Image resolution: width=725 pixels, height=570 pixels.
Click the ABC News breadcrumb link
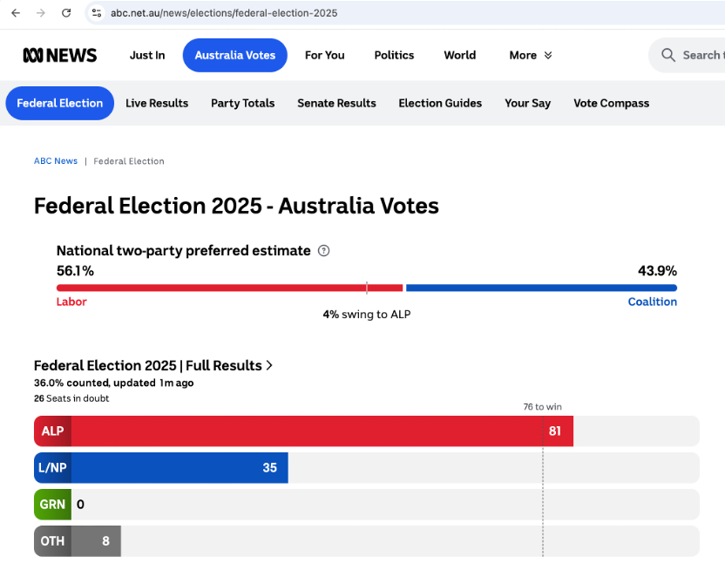coord(56,161)
